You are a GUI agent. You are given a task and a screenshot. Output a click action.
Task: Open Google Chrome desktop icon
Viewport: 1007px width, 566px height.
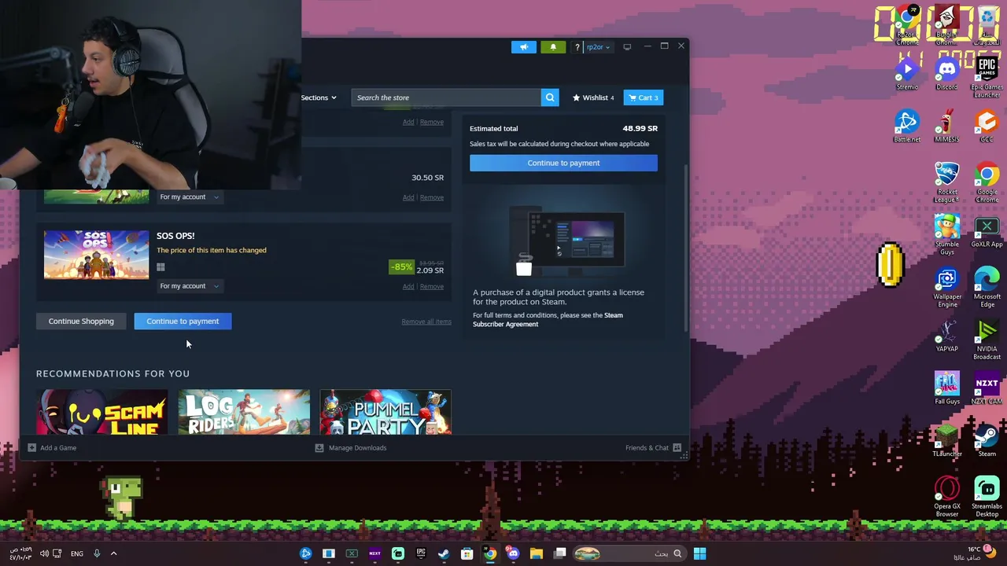(987, 182)
